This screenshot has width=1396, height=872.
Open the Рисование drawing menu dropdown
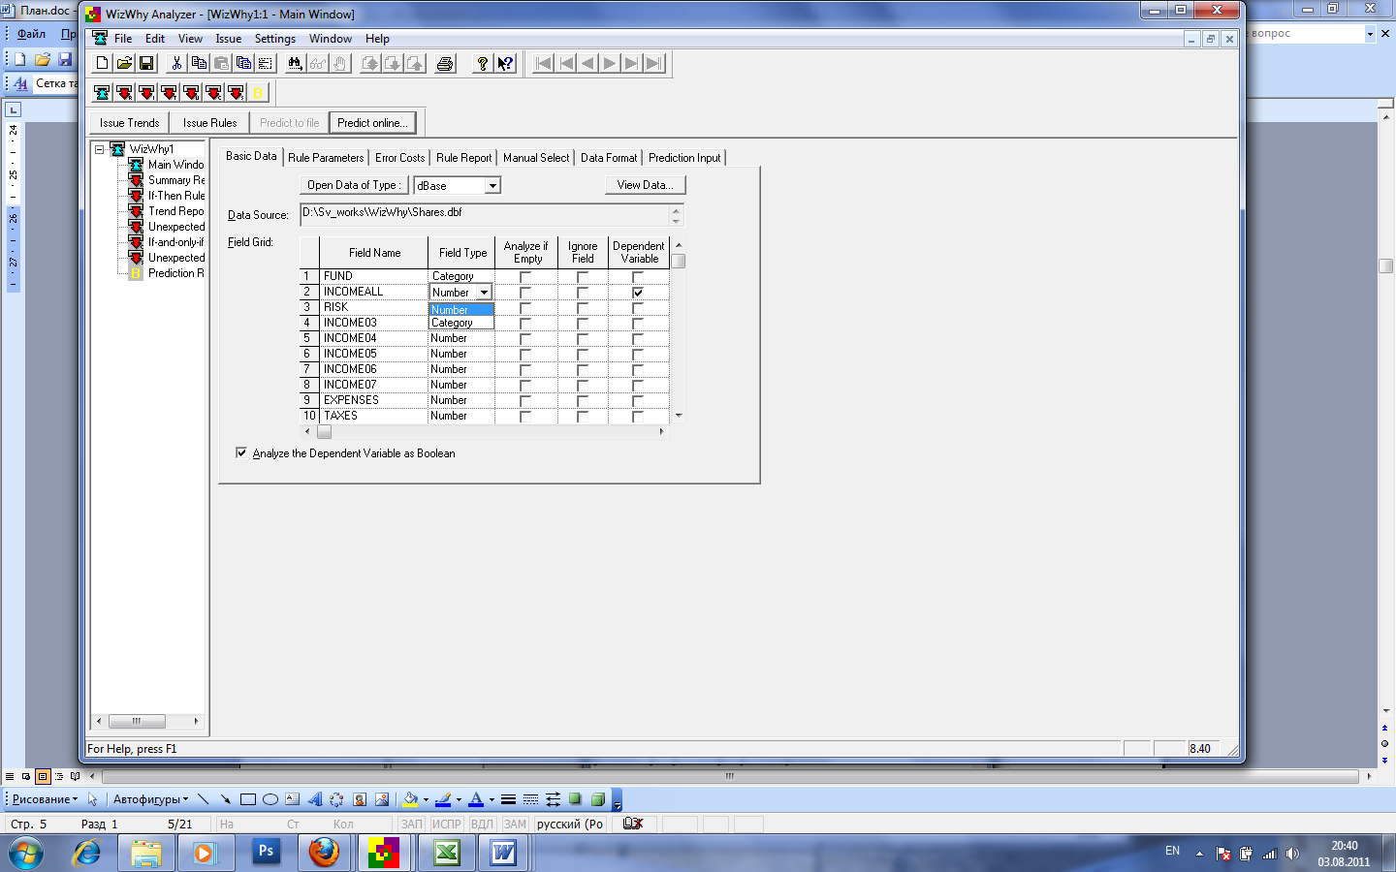click(45, 799)
